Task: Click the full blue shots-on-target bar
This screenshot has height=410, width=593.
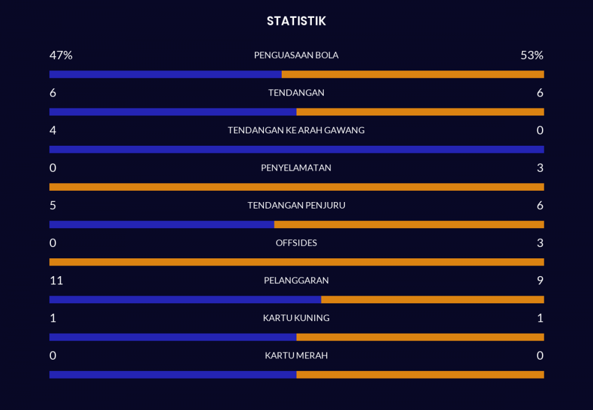Action: (x=296, y=149)
